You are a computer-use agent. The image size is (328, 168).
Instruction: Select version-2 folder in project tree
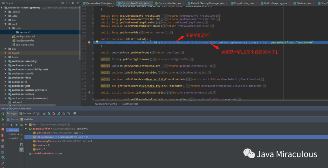tap(40, 32)
